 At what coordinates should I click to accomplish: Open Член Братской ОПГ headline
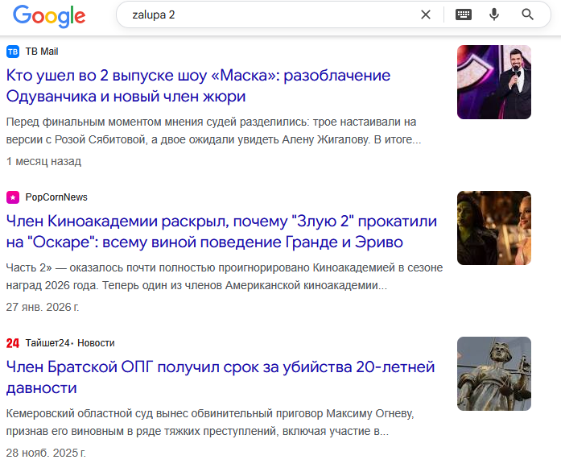tap(221, 378)
